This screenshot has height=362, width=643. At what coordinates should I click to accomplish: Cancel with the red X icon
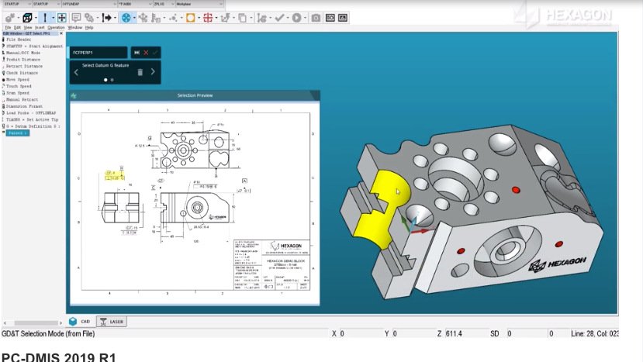(146, 53)
